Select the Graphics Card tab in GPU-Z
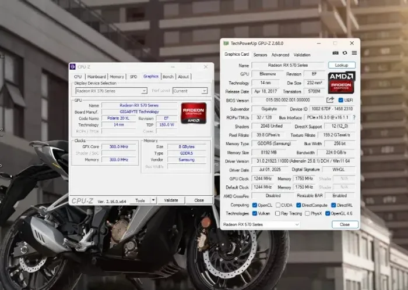This screenshot has height=290, width=408. point(237,54)
